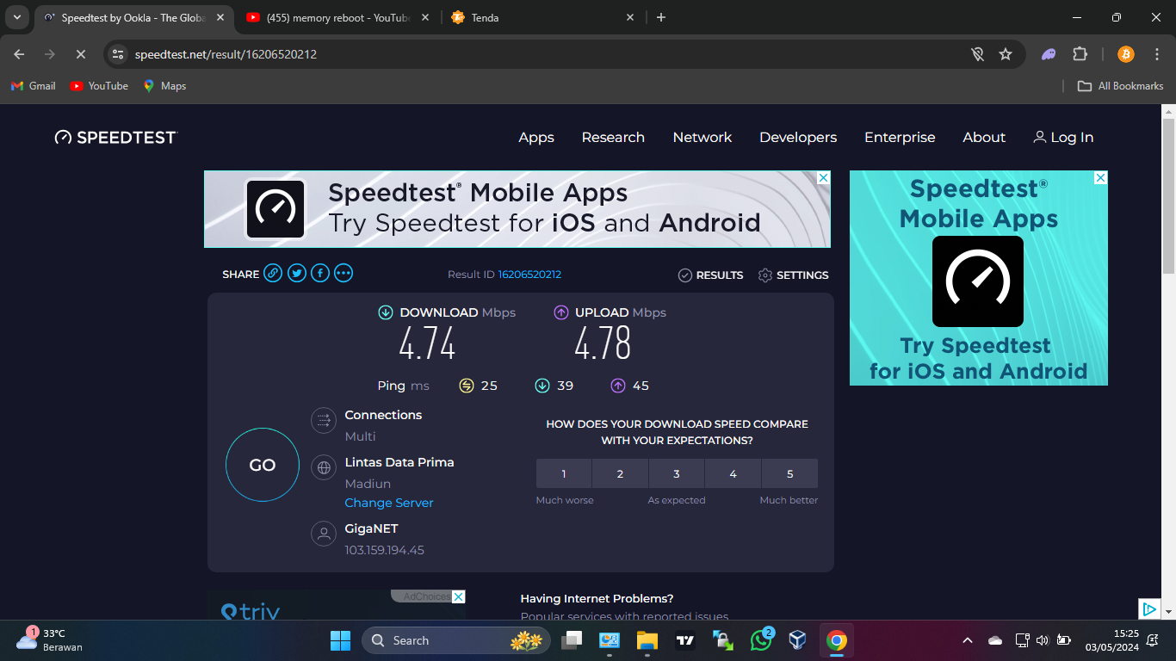
Task: Open the Windows Start menu
Action: click(340, 640)
